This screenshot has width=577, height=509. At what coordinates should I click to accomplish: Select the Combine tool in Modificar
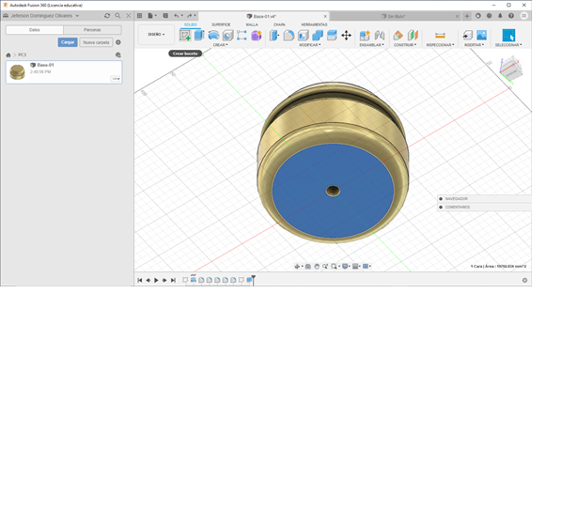(318, 36)
